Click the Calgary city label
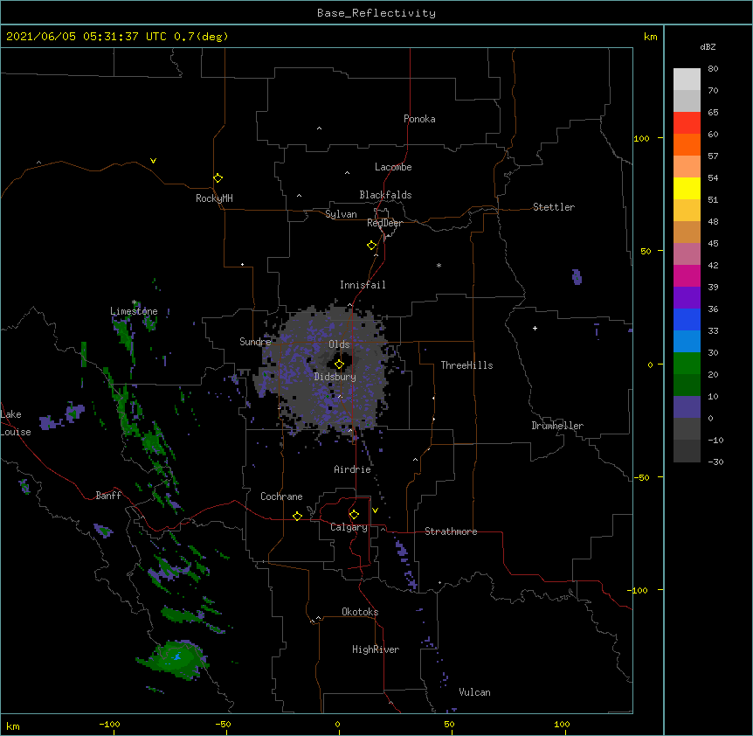The image size is (753, 736). pos(349,527)
